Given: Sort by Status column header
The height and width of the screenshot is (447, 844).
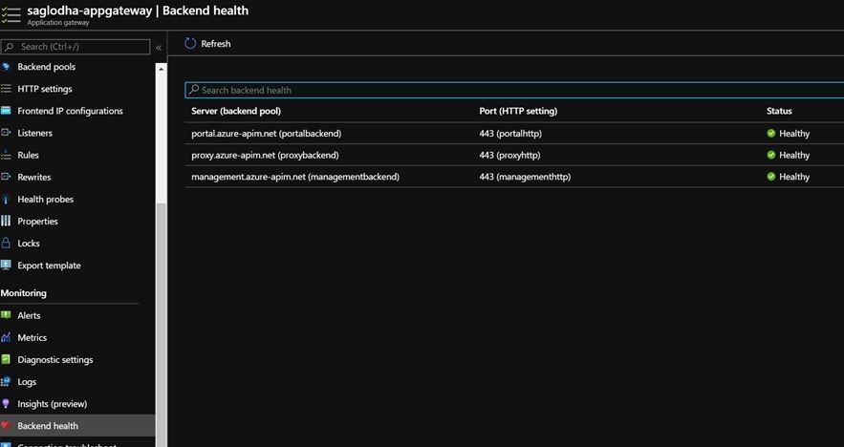Looking at the screenshot, I should (x=779, y=111).
